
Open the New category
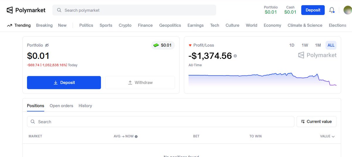62,25
